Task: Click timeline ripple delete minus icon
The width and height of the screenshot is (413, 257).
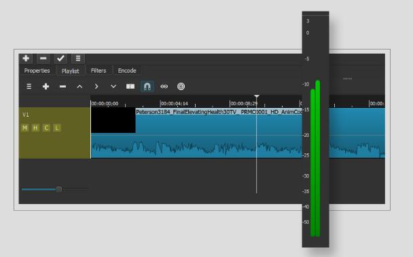Action: [x=62, y=87]
